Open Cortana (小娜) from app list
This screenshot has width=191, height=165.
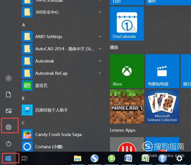(62, 146)
